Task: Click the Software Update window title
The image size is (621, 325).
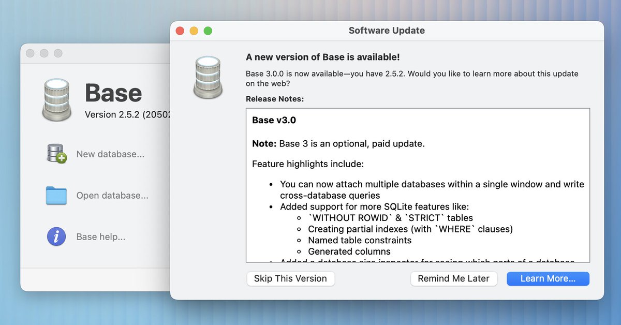Action: pos(387,31)
